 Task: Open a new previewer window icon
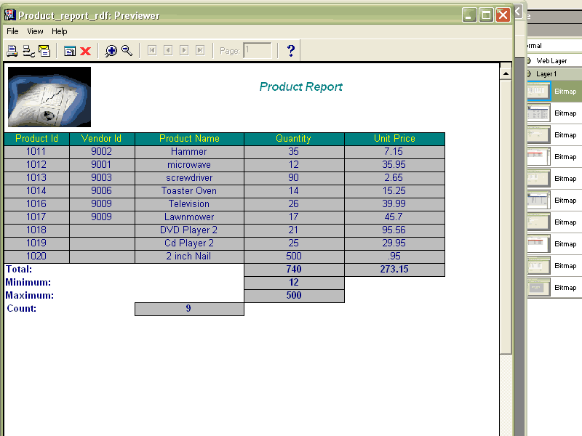pyautogui.click(x=70, y=51)
